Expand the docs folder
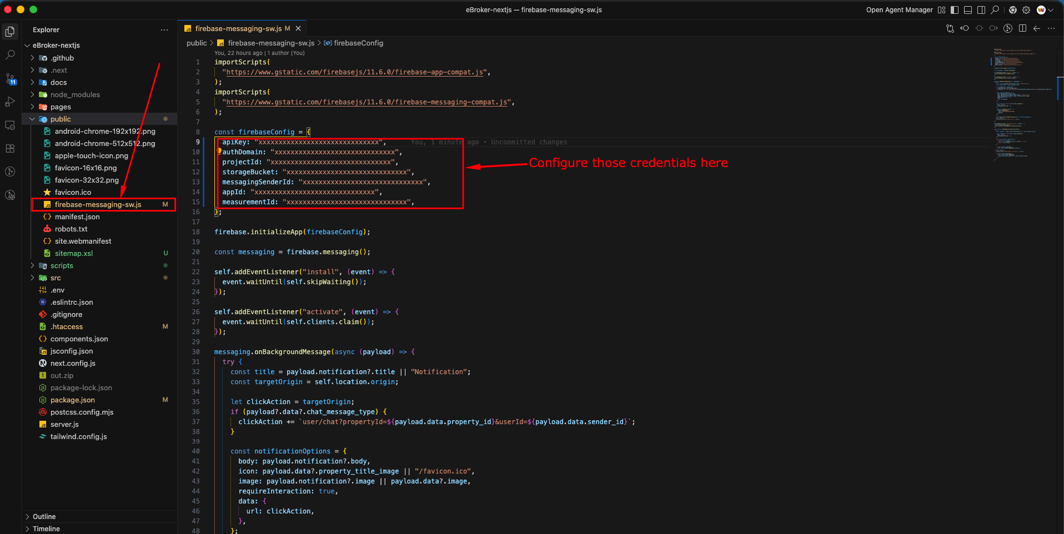Image resolution: width=1064 pixels, height=534 pixels. pos(32,82)
